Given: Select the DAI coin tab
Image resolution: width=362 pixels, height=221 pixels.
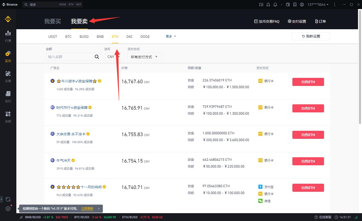Looking at the screenshot, I should 129,37.
